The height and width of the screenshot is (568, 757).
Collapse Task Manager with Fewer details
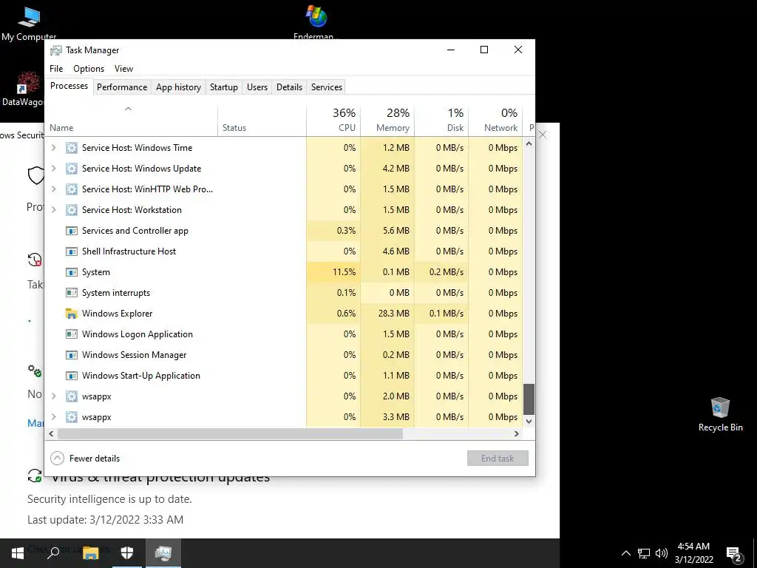tap(86, 459)
